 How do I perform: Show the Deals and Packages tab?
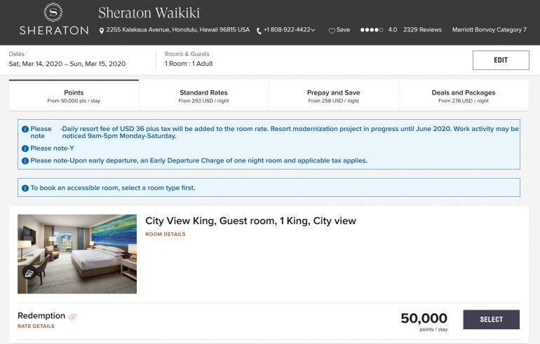click(463, 96)
